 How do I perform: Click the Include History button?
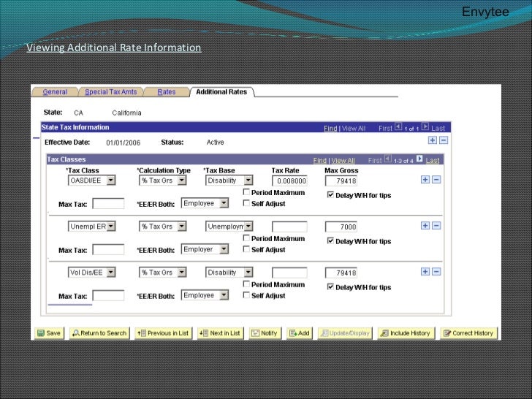coord(406,333)
